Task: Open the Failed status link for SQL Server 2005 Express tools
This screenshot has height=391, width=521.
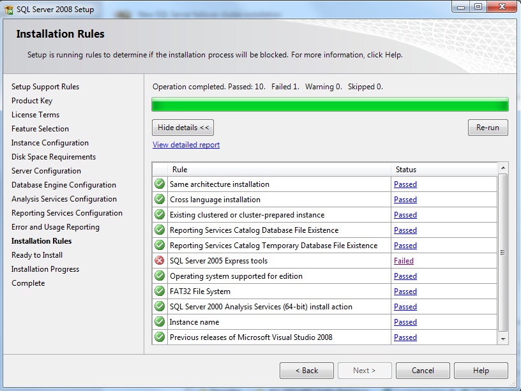Action: [x=404, y=260]
